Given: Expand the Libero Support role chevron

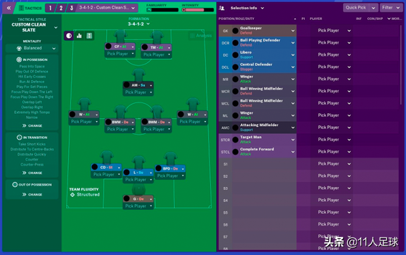Looking at the screenshot, I should [293, 55].
